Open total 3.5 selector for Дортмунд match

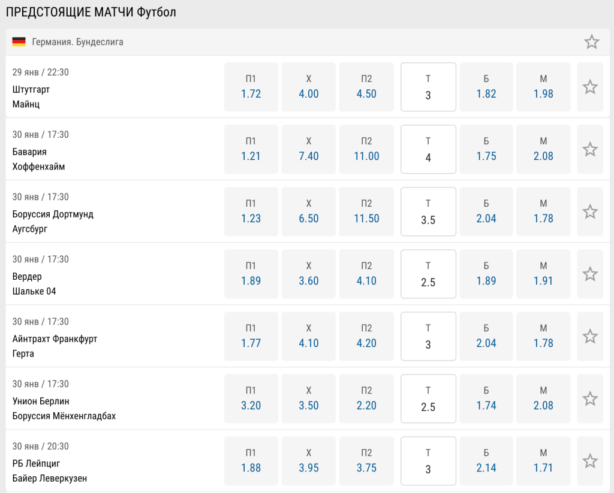[428, 211]
